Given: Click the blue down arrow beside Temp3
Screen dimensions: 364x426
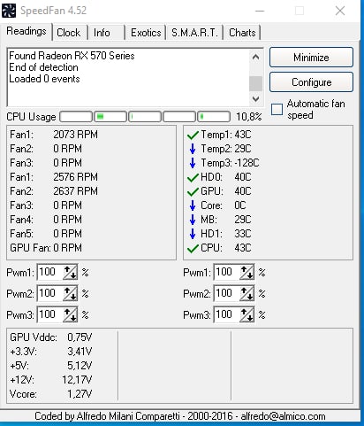Looking at the screenshot, I should click(193, 163).
